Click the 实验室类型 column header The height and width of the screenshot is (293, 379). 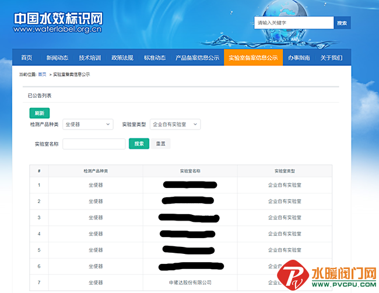pos(285,171)
